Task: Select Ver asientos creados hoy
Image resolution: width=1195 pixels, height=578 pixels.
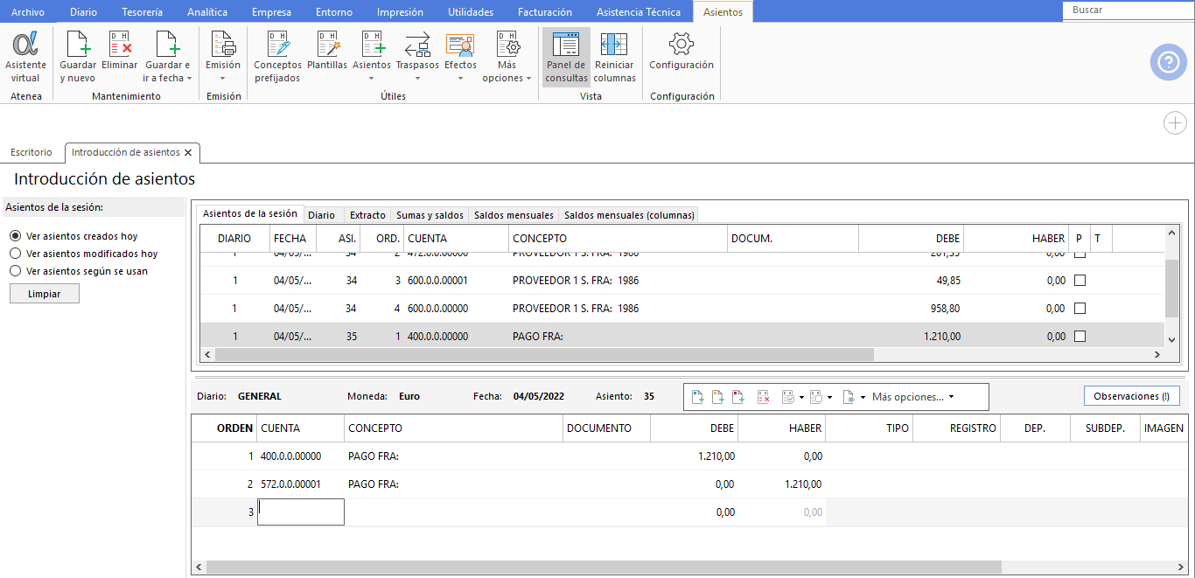Action: point(15,236)
